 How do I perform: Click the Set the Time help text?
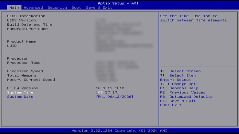(x=194, y=18)
